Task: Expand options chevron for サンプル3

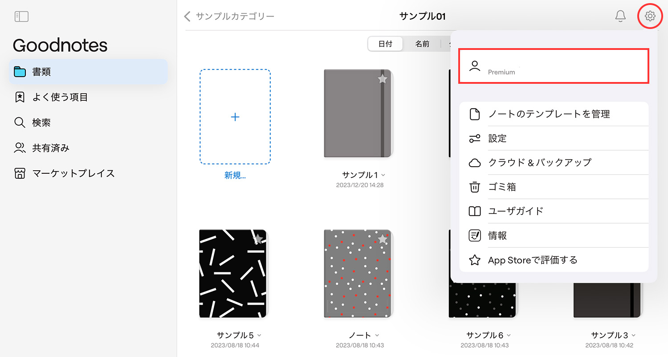Action: [x=633, y=335]
